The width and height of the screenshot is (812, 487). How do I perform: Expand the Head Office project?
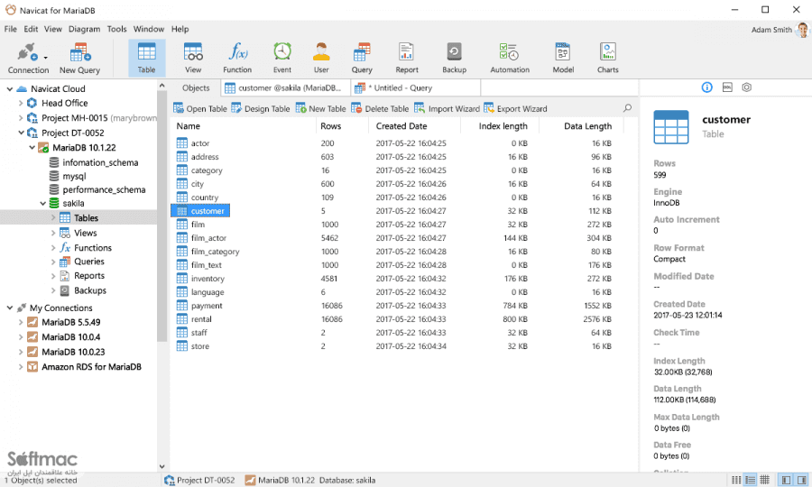tap(21, 103)
